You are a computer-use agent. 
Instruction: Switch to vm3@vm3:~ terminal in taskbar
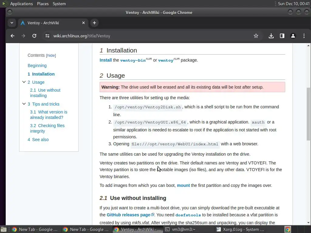(x=188, y=229)
